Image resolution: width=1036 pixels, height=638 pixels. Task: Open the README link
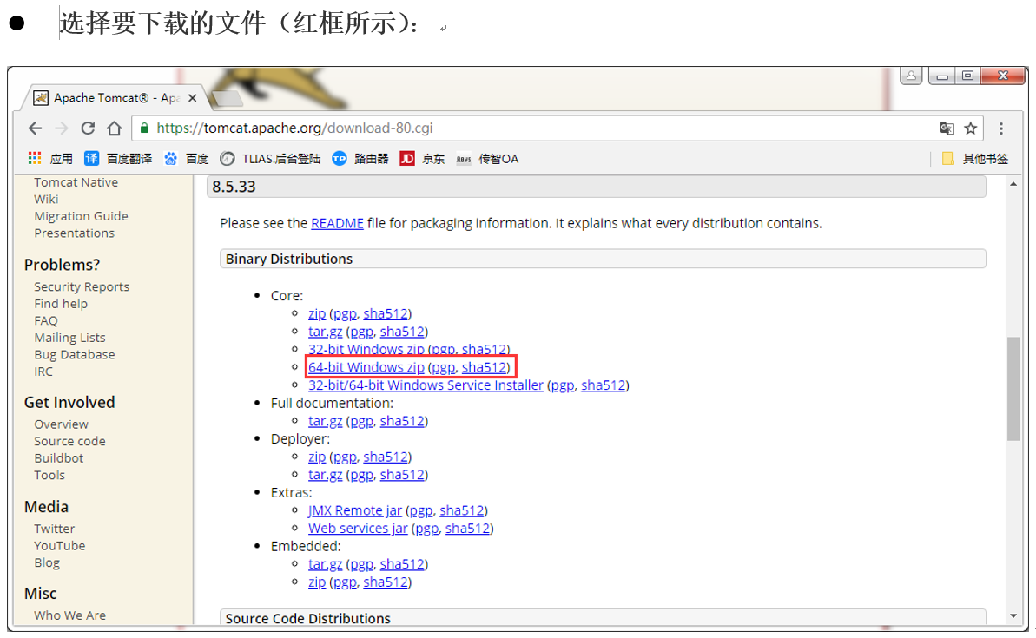point(337,223)
